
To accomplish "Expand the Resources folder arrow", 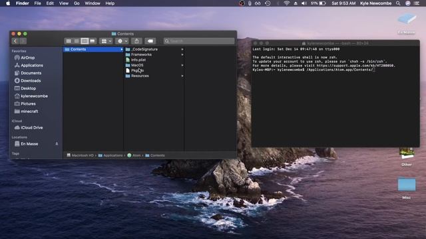I will (182, 76).
